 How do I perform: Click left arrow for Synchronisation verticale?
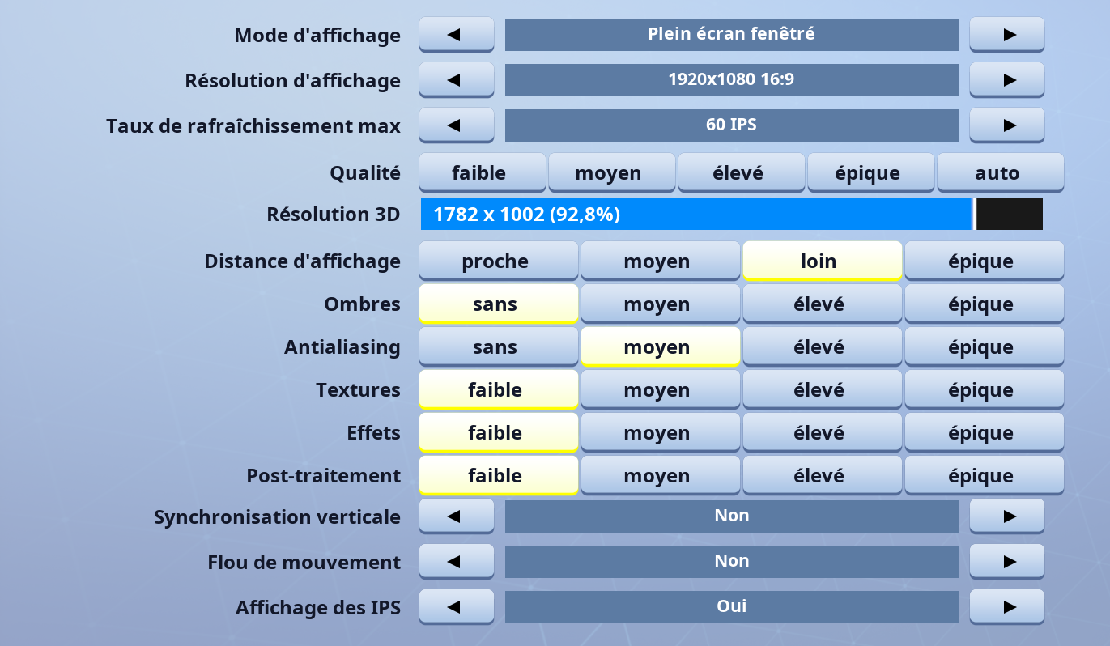(457, 516)
